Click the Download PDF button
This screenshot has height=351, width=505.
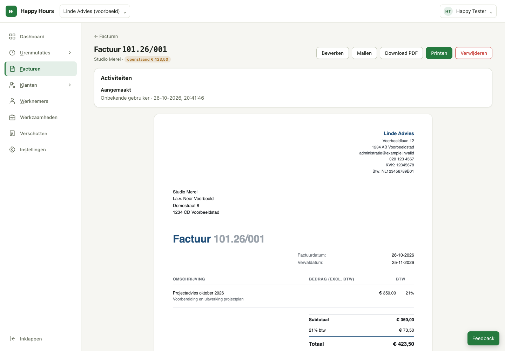point(401,53)
